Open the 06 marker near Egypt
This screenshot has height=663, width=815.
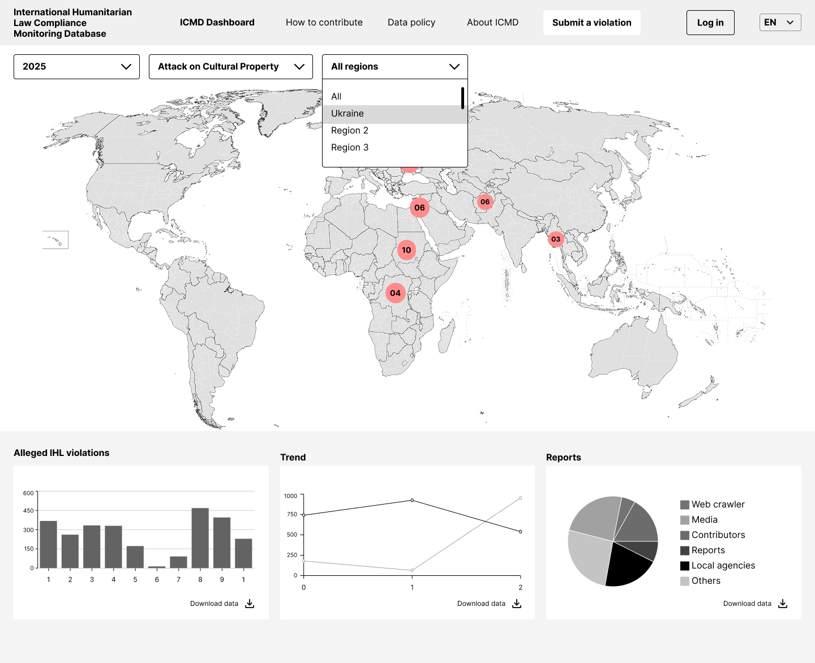(419, 208)
